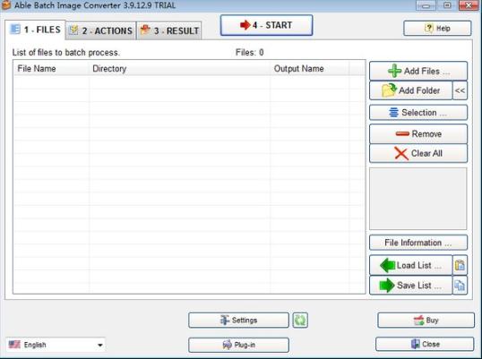The height and width of the screenshot is (359, 482).
Task: Sort by Output Name column header
Action: 310,68
